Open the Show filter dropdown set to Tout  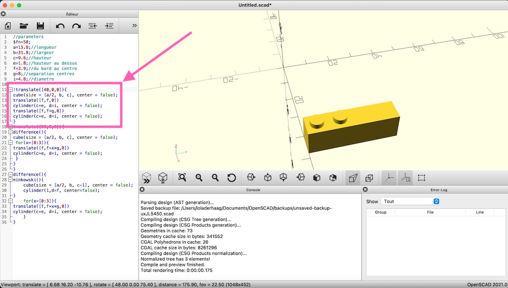click(x=410, y=201)
